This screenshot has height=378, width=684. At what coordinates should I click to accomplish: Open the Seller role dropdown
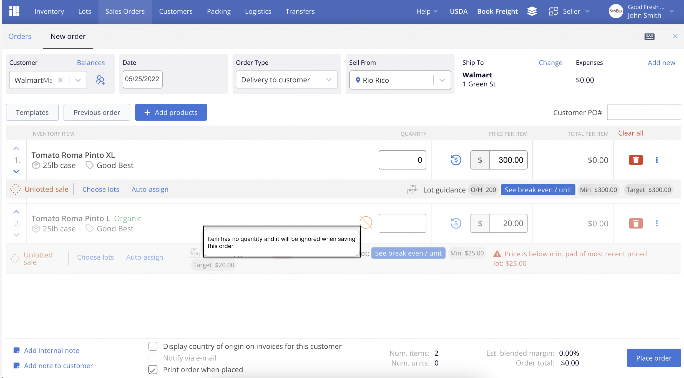pos(587,11)
